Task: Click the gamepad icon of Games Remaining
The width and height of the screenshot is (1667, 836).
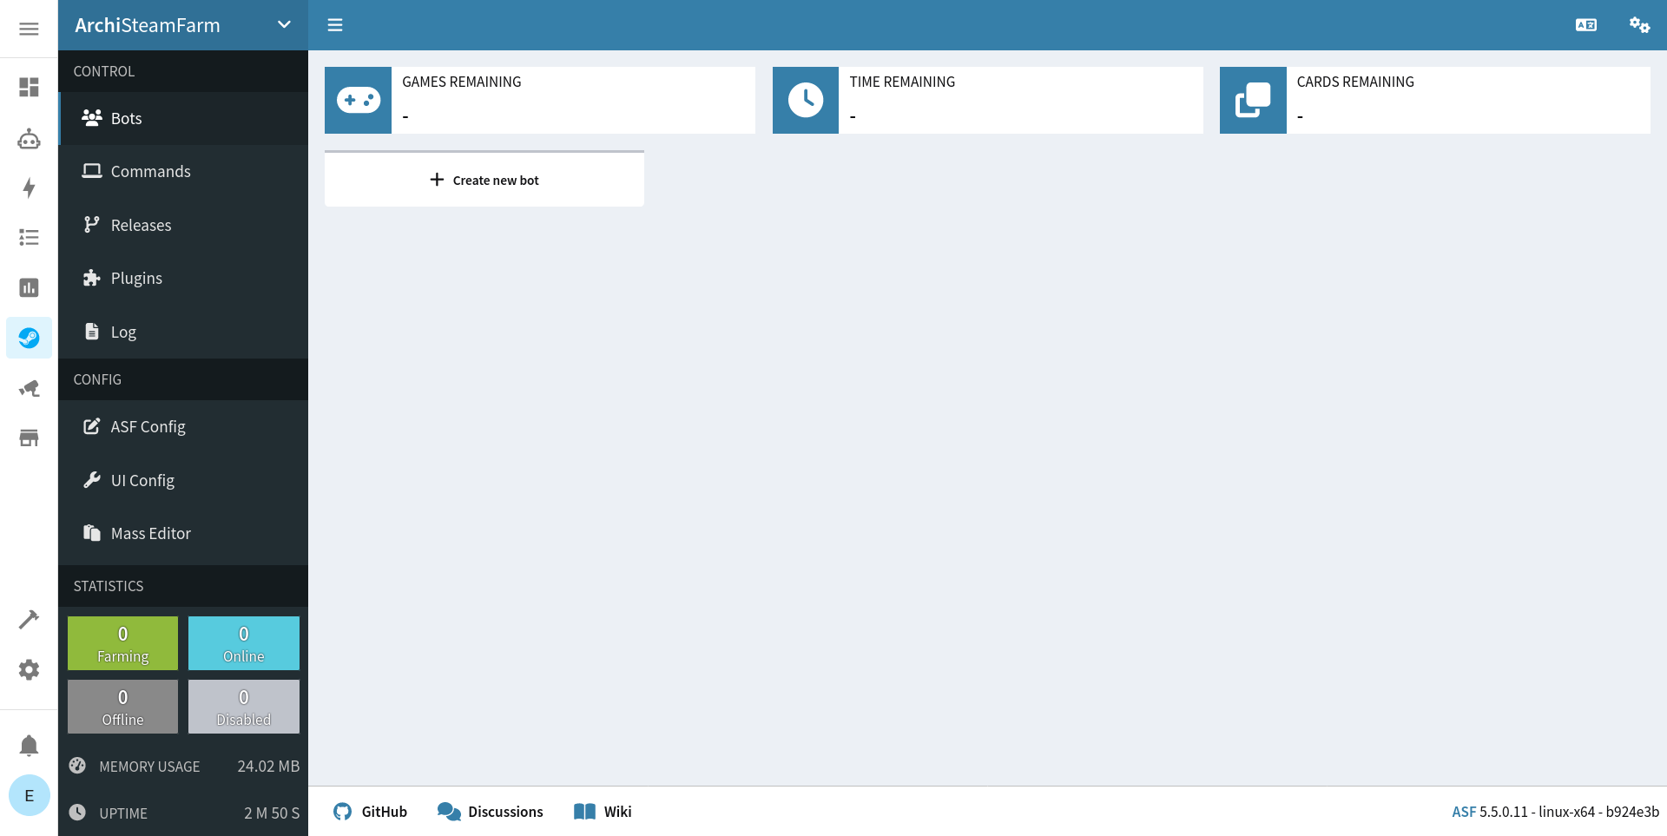Action: pyautogui.click(x=359, y=100)
